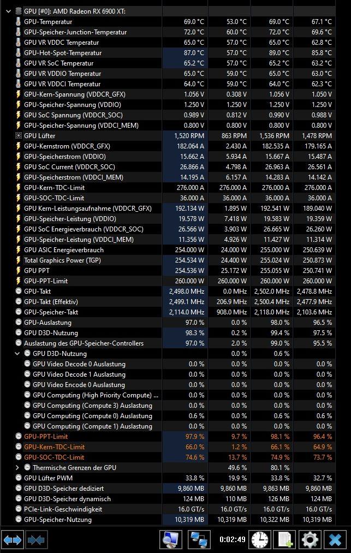Image resolution: width=351 pixels, height=553 pixels.
Task: Click the round icon beside orange GPU-Kern-TDC-Limit
Action: 19,447
